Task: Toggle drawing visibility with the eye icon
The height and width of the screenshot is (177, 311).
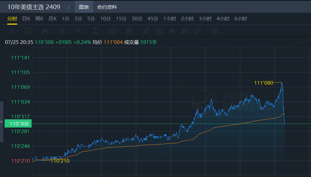Action: pyautogui.click(x=172, y=30)
